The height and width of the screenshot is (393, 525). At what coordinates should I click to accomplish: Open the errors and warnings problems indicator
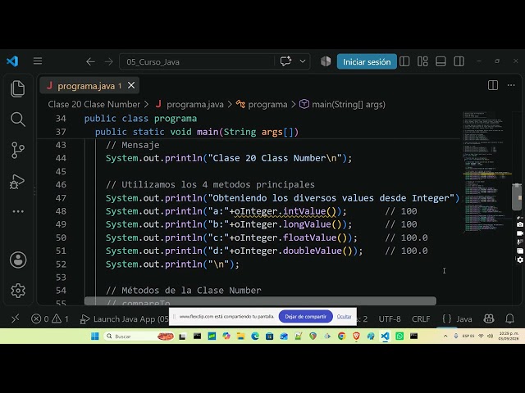(50, 318)
